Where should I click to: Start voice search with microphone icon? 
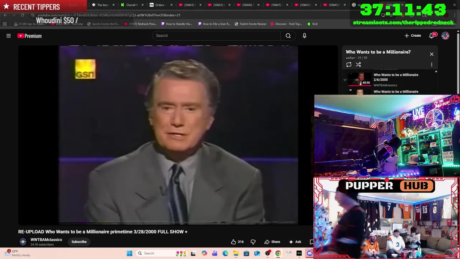[x=304, y=36]
